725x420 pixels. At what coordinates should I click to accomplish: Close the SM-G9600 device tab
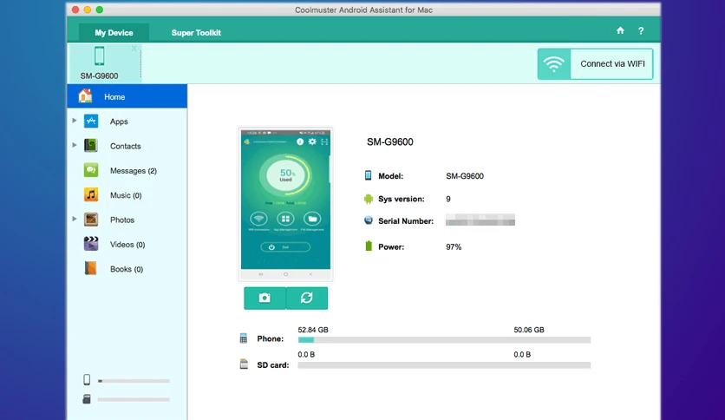[134, 49]
